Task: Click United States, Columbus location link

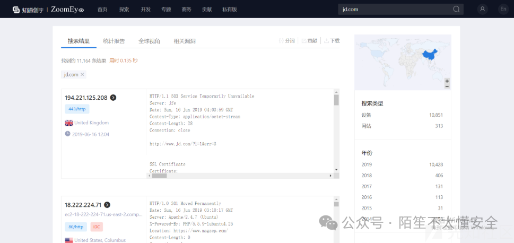Action: 100,240
